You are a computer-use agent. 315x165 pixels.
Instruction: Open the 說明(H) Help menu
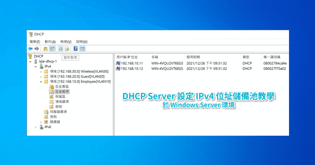(82, 42)
